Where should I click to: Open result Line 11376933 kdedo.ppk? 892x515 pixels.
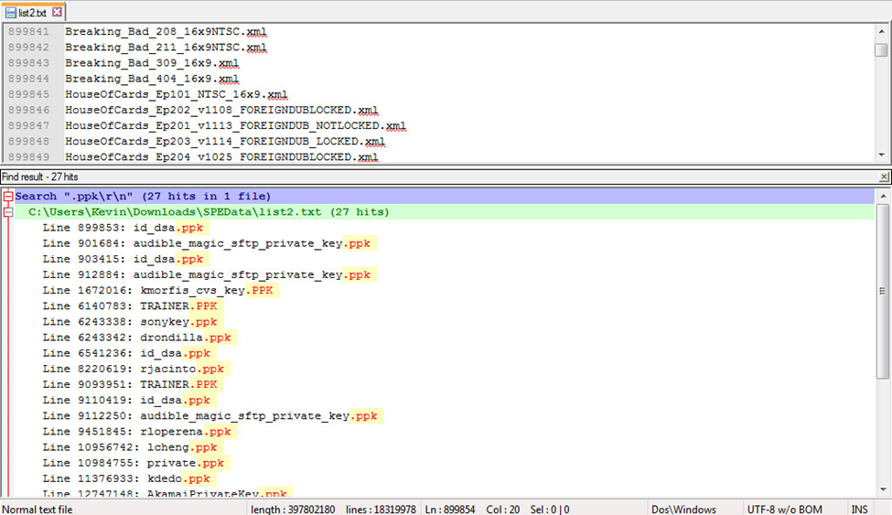pyautogui.click(x=126, y=479)
